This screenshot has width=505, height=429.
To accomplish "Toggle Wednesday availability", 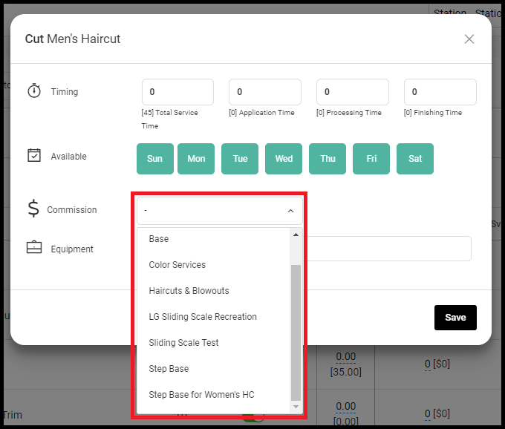I will pos(284,159).
